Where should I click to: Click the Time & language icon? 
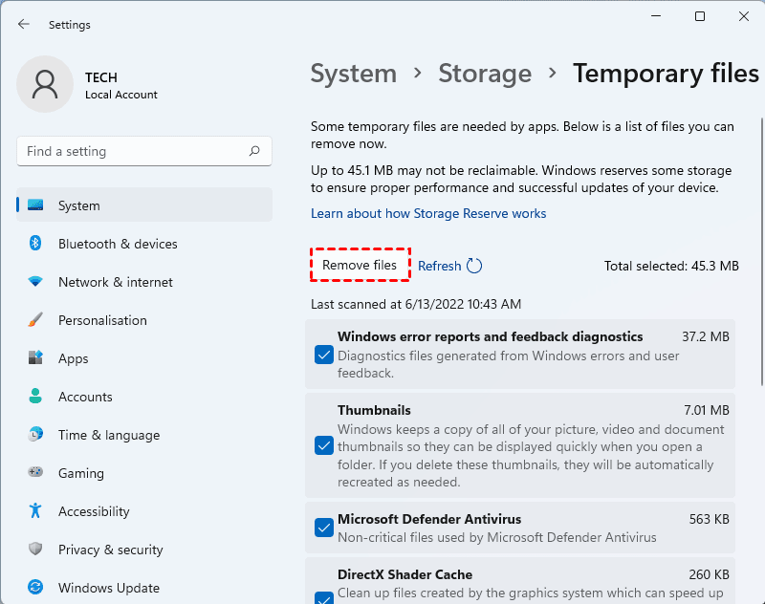35,435
